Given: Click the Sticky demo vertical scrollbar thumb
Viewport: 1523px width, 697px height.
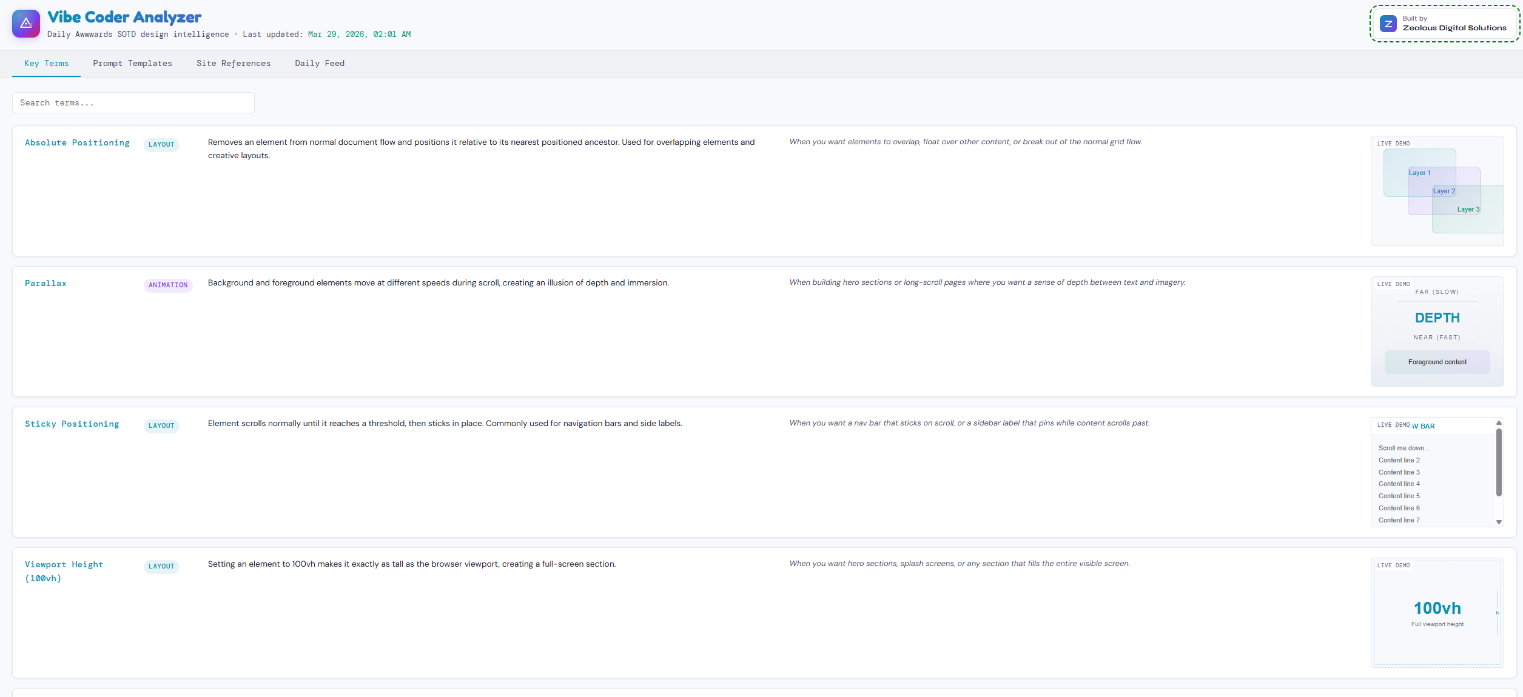Looking at the screenshot, I should coord(1498,462).
